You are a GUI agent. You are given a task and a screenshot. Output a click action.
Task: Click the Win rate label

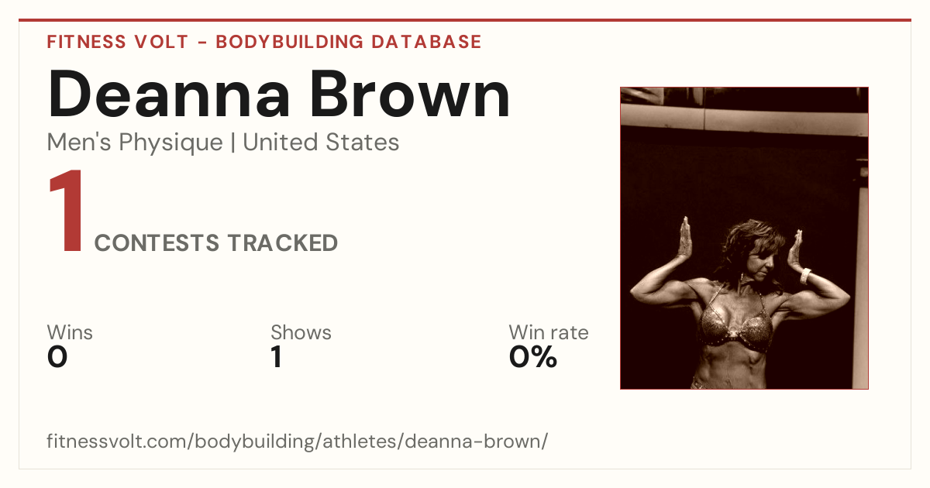click(x=549, y=333)
